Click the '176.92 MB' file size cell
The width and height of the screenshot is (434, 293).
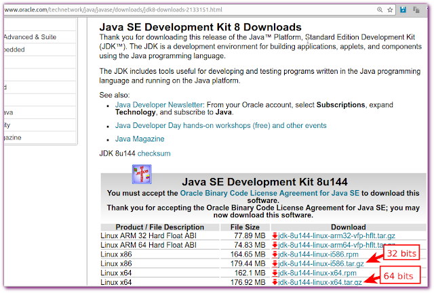click(x=248, y=282)
